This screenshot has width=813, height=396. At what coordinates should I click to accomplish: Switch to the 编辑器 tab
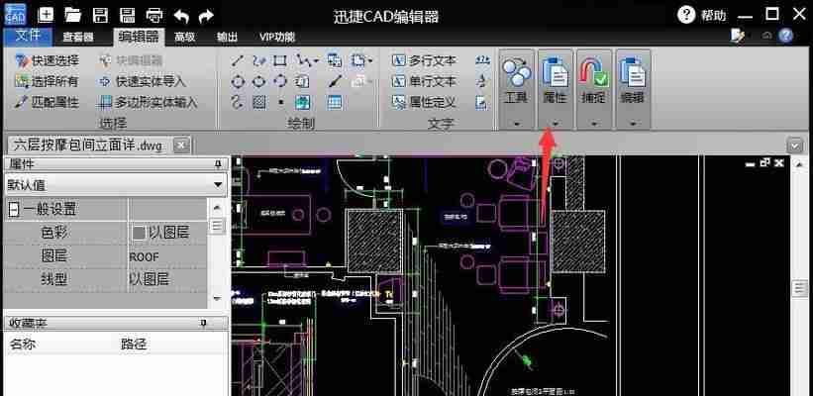tap(138, 37)
